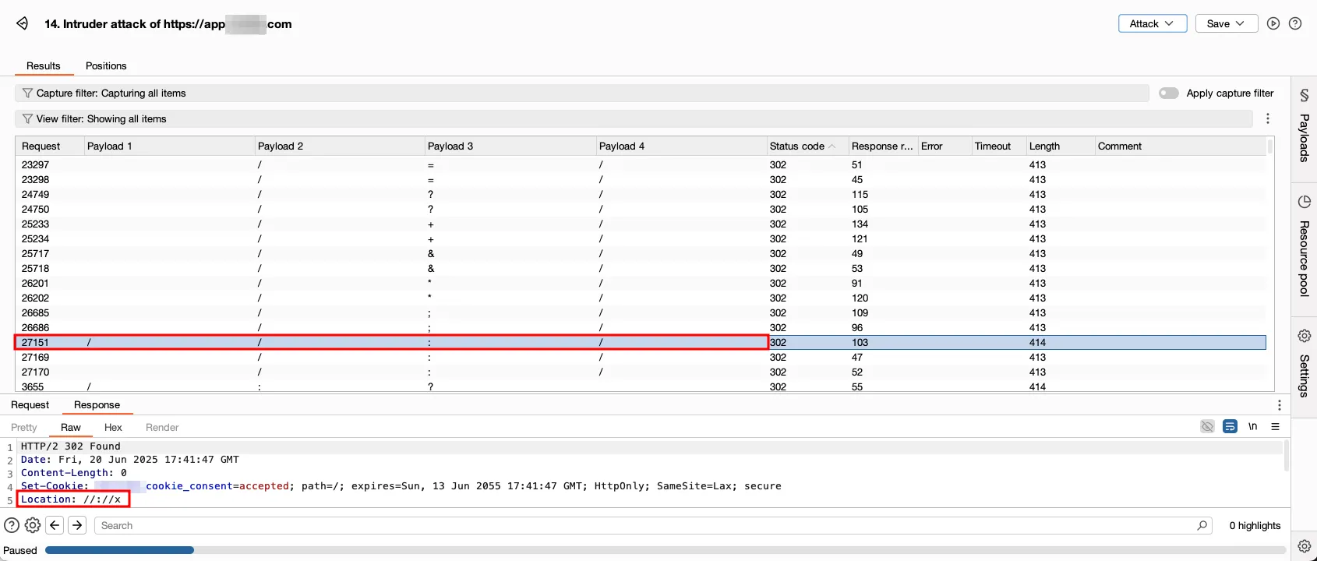Open the bottom-right gear settings icon
Viewport: 1317px width, 561px height.
(1304, 546)
